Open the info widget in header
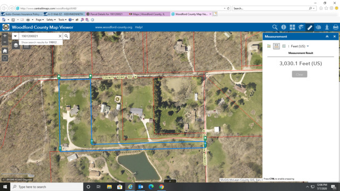Screen dimensions: 340x191 click(283, 27)
